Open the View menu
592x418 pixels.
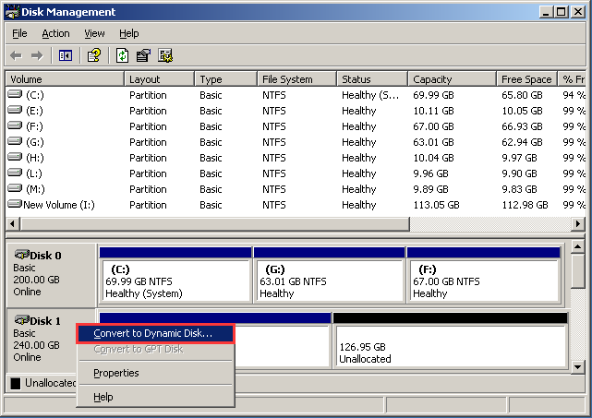click(94, 33)
